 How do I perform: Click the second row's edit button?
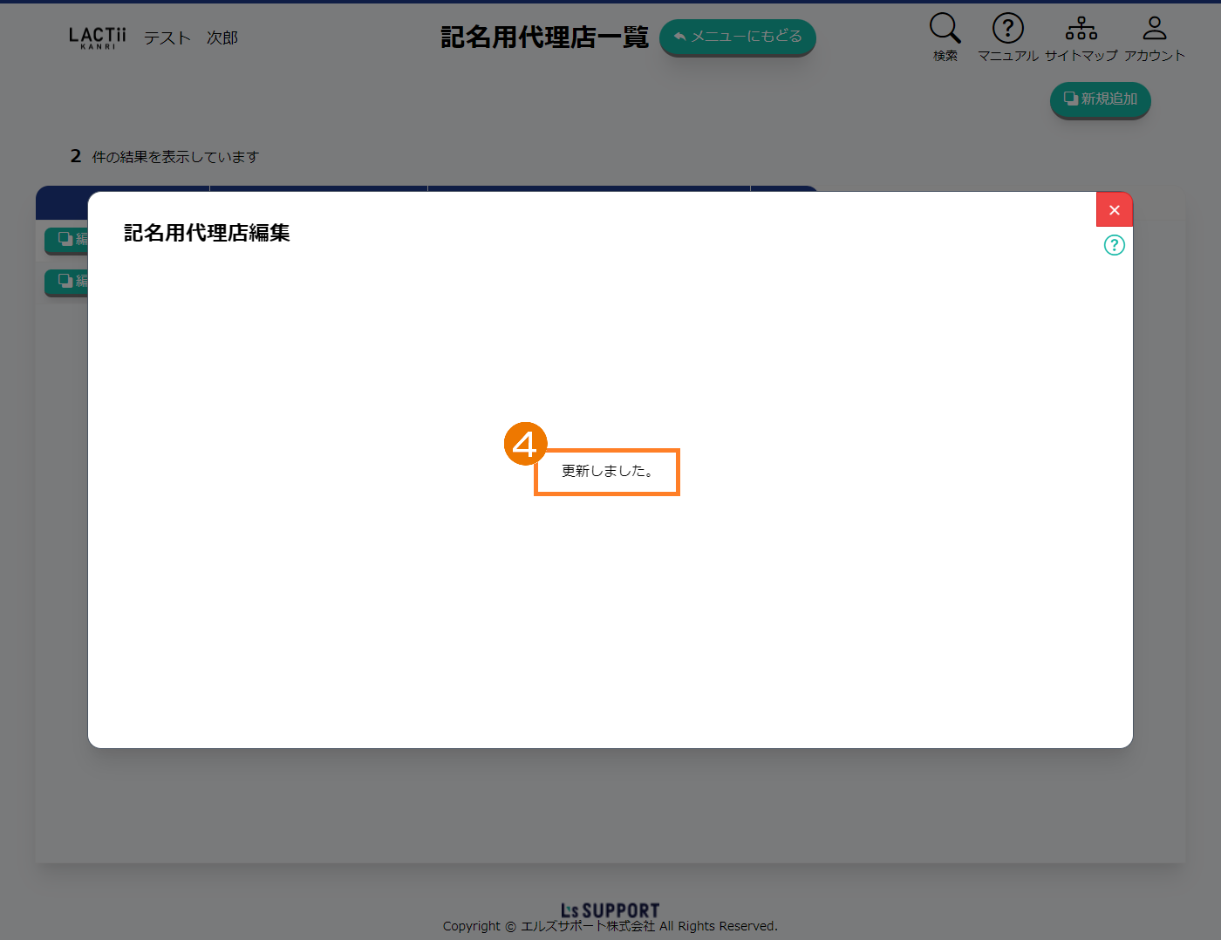point(67,281)
